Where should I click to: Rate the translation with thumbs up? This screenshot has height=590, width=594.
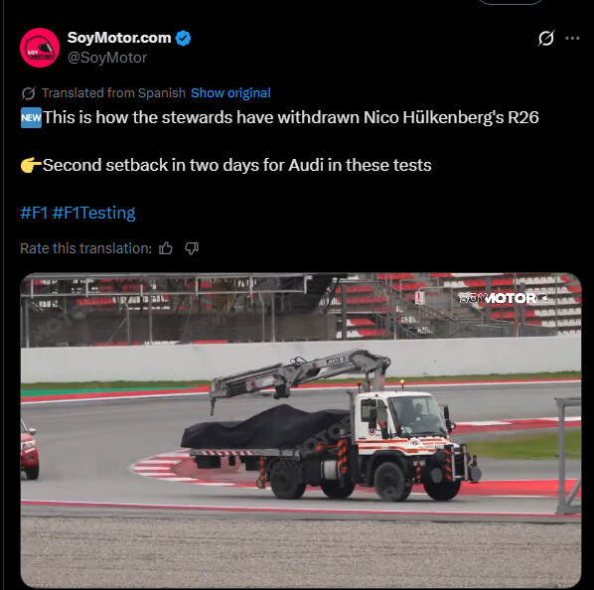pos(166,248)
